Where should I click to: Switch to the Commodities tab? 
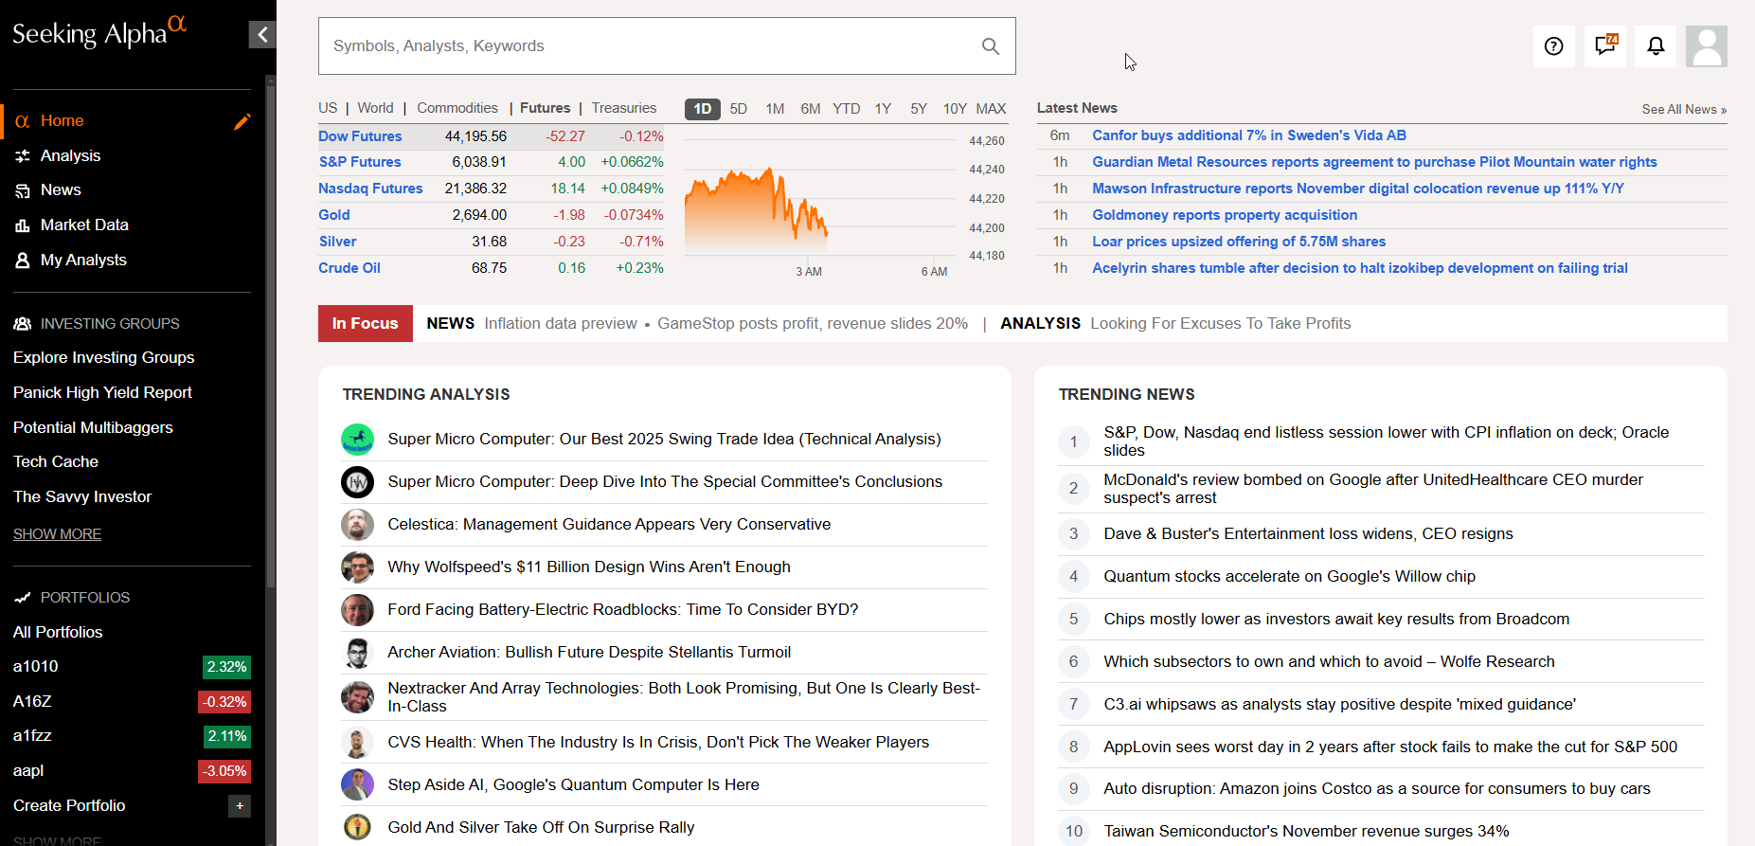click(x=457, y=108)
